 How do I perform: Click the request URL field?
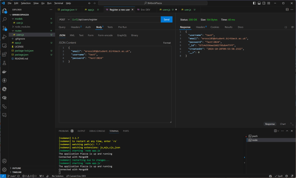pos(115,20)
